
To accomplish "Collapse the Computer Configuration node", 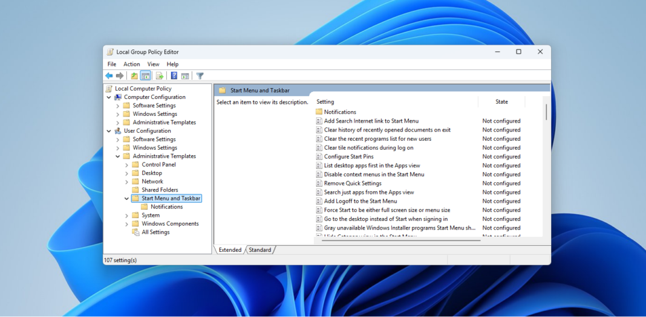I will pyautogui.click(x=109, y=97).
